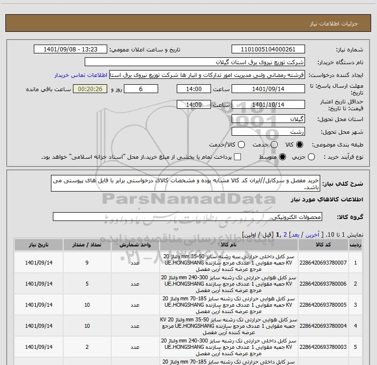This screenshot has width=377, height=365.
Task: Select the کالا radio button
Action: (x=300, y=145)
